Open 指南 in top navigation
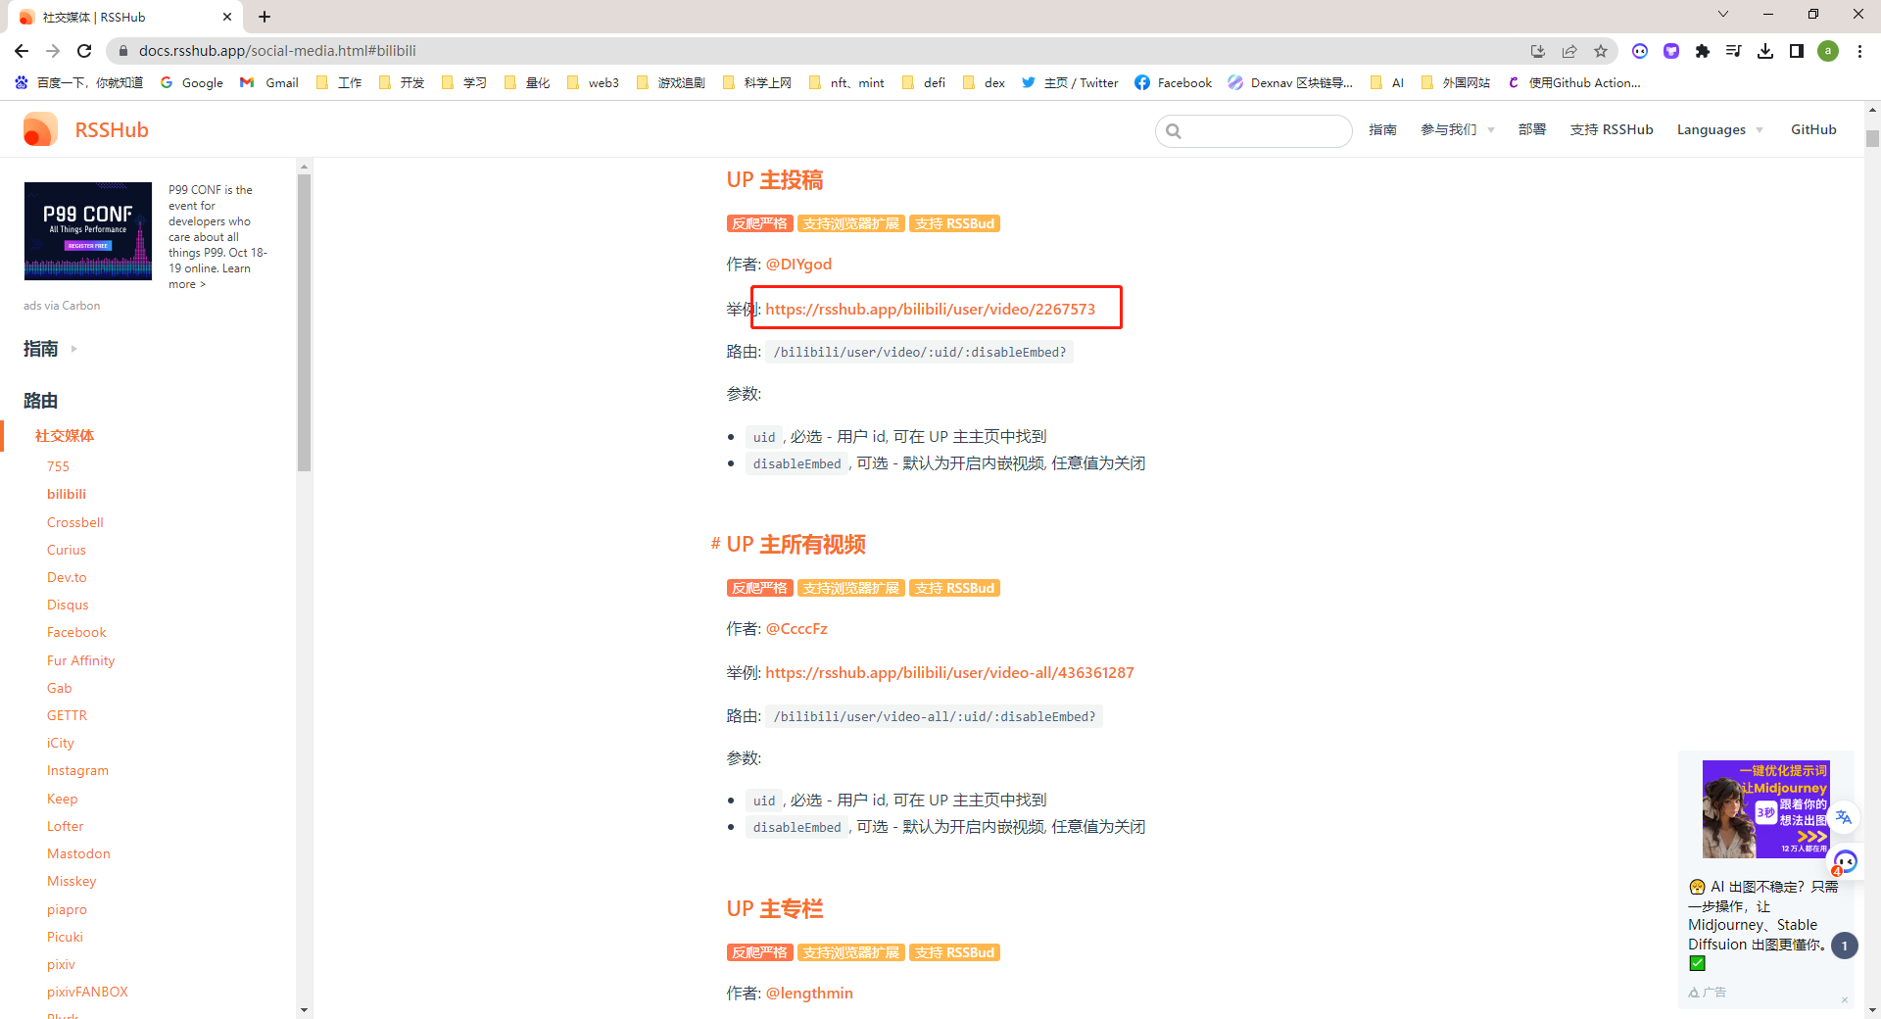Screen dimensions: 1881x1019 (1382, 129)
